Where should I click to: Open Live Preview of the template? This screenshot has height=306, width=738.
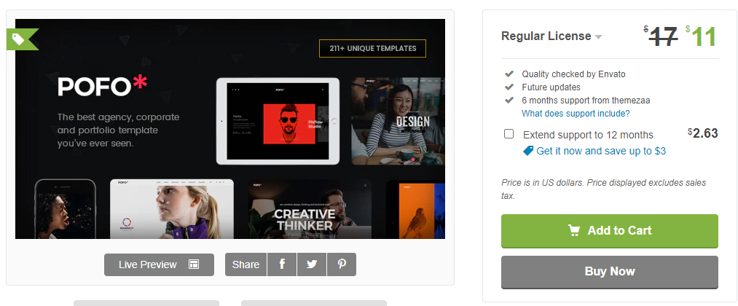pyautogui.click(x=159, y=264)
